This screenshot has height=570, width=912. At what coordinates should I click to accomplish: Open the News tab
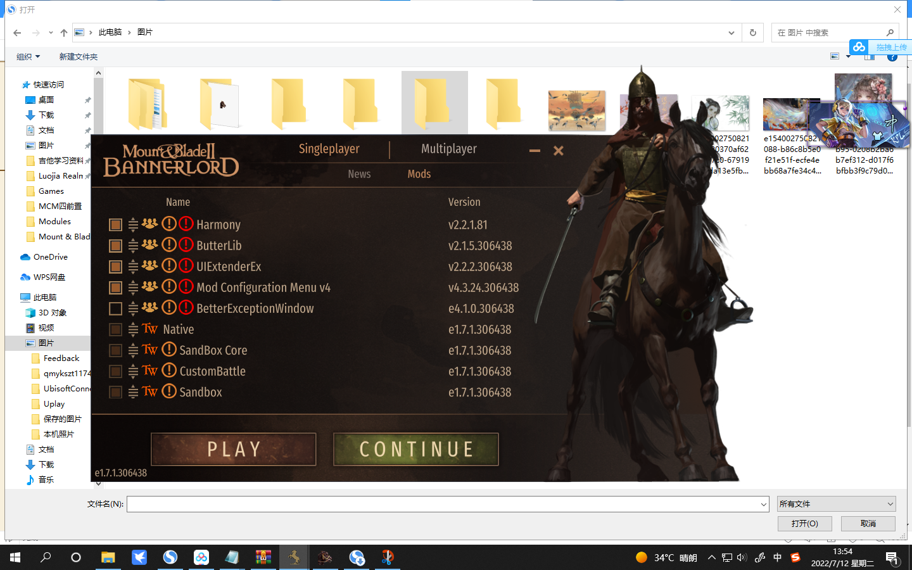[x=359, y=174]
